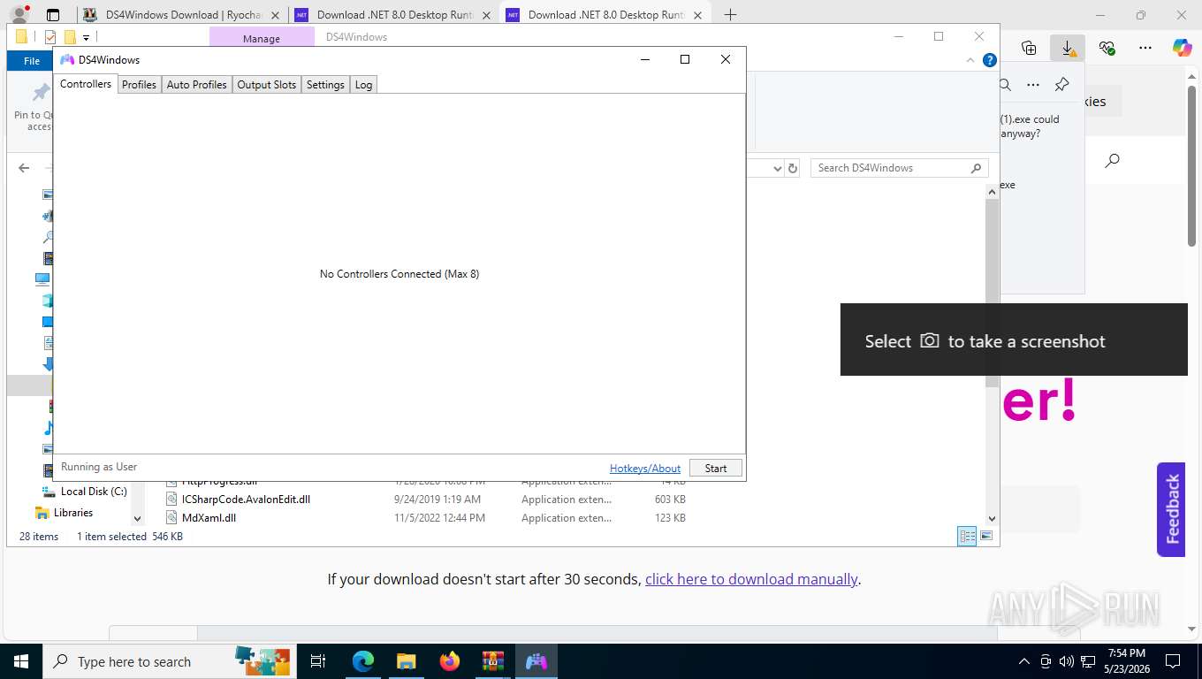1202x679 pixels.
Task: Click the Start button in DS4Windows
Action: [716, 469]
